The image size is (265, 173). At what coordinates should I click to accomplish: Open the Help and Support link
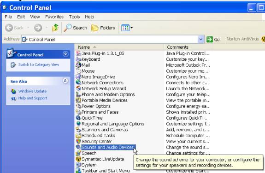point(33,98)
